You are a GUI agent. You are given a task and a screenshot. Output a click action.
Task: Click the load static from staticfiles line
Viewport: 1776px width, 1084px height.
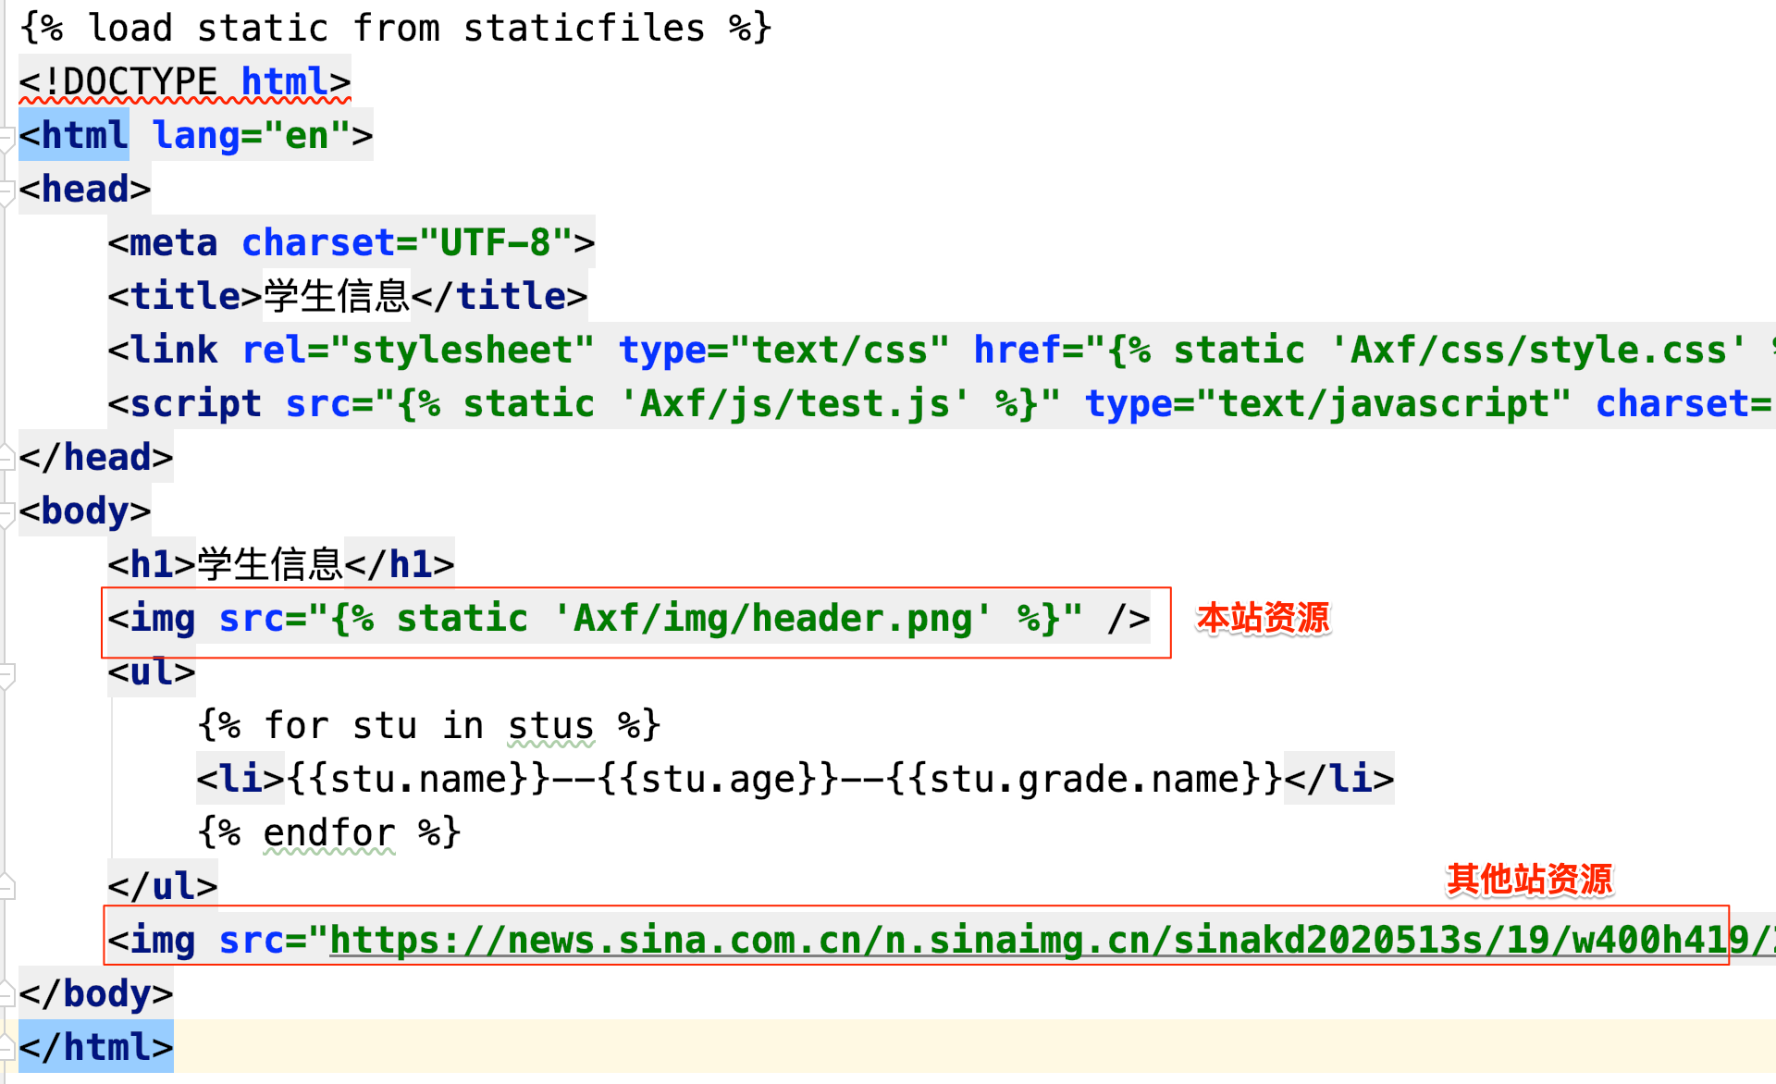[395, 29]
